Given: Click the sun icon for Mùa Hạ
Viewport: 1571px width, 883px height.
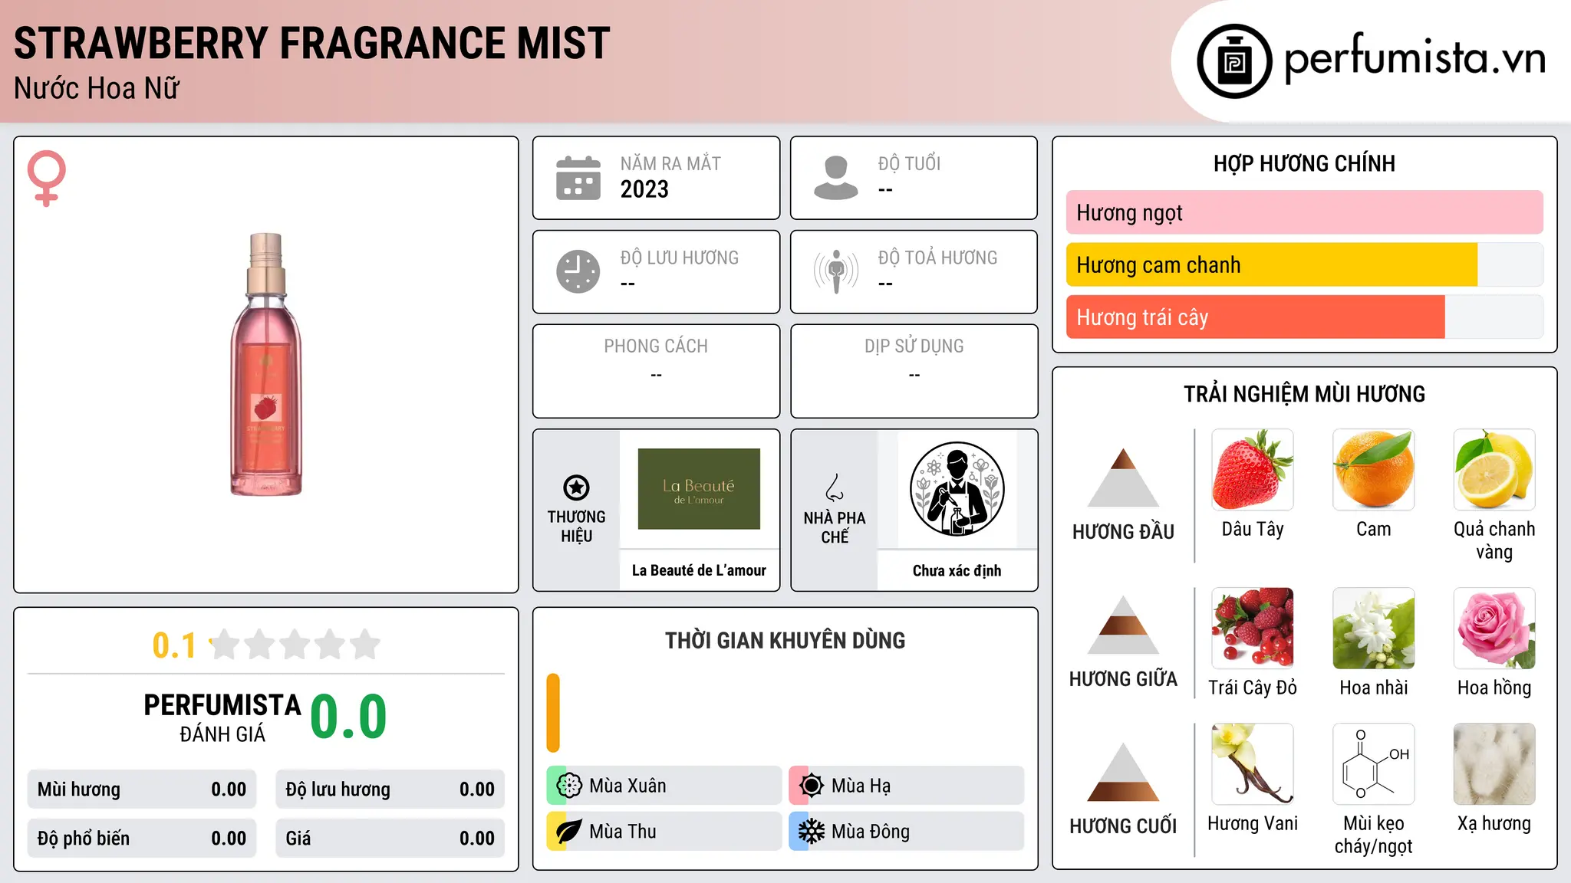Looking at the screenshot, I should tap(811, 786).
